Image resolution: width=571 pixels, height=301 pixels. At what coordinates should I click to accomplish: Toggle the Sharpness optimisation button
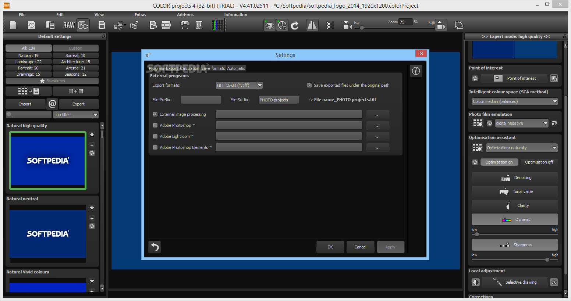point(515,245)
